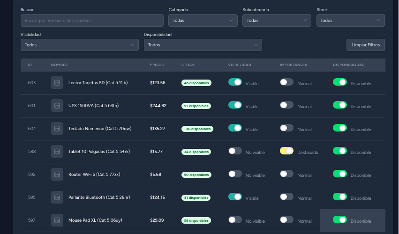This screenshot has height=234, width=399.
Task: Click ID cell 603
Action: click(32, 83)
